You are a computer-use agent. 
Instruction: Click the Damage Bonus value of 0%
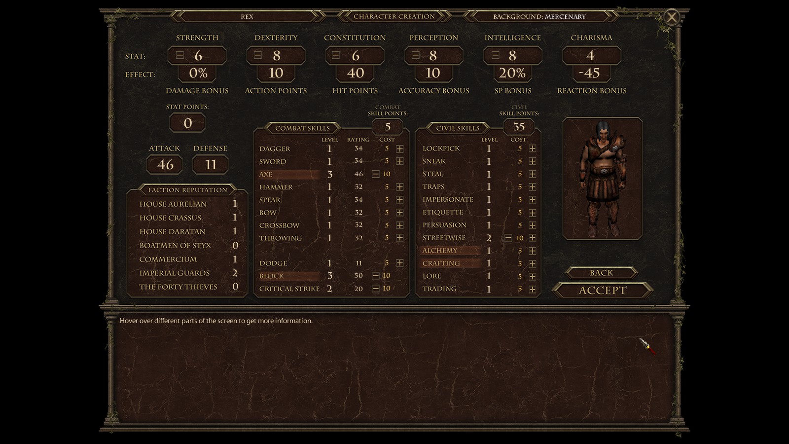[198, 73]
